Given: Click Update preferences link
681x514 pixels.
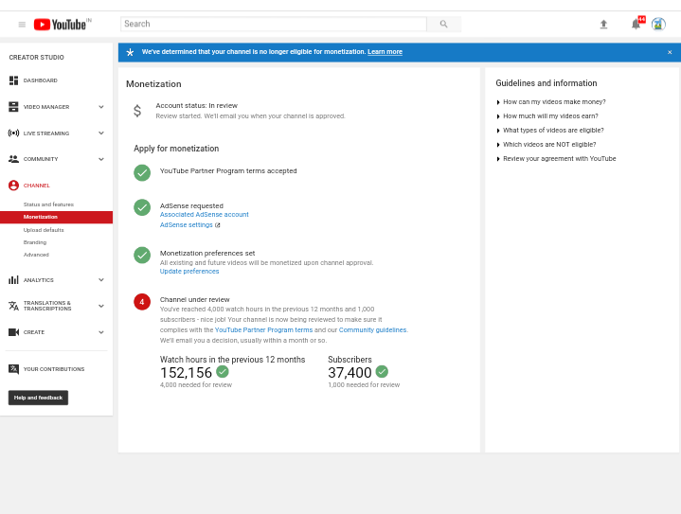Looking at the screenshot, I should tap(189, 272).
